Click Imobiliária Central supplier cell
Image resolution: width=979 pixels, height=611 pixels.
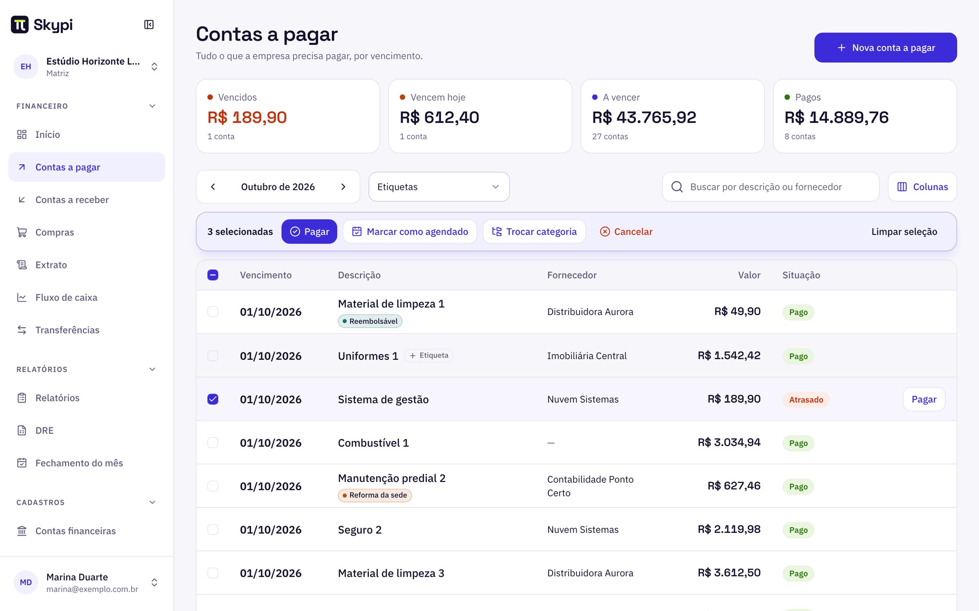coord(587,356)
